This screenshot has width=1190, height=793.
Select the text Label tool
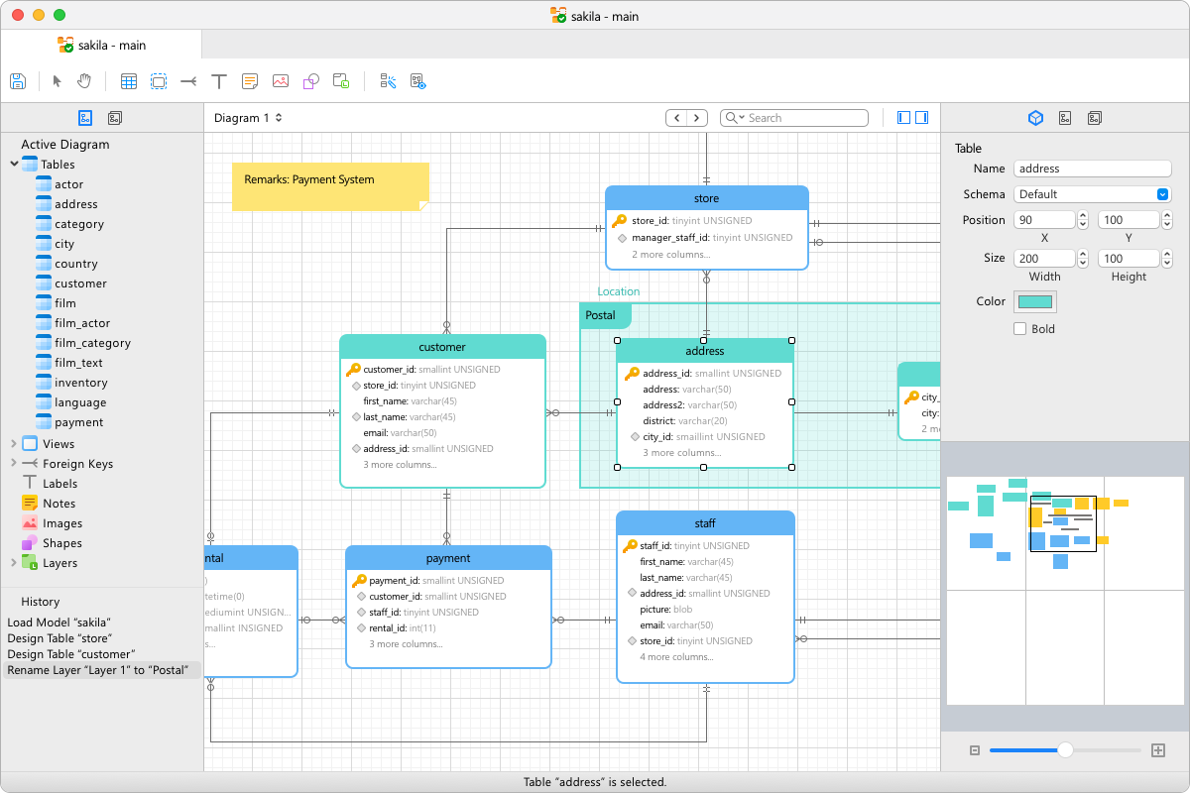[219, 81]
